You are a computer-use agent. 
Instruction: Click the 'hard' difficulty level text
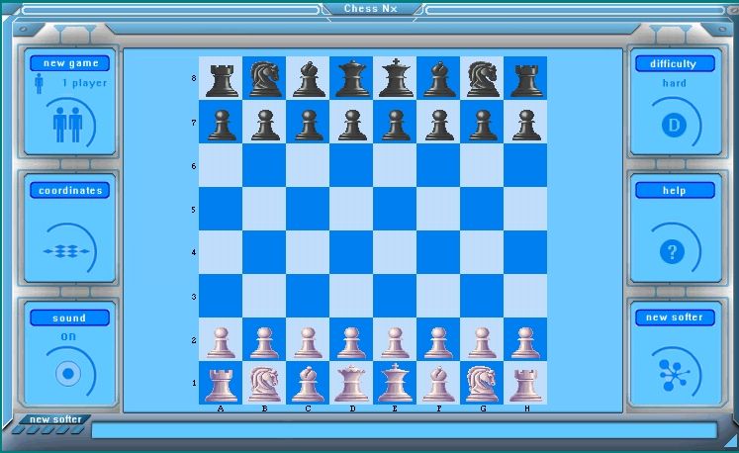pyautogui.click(x=675, y=83)
